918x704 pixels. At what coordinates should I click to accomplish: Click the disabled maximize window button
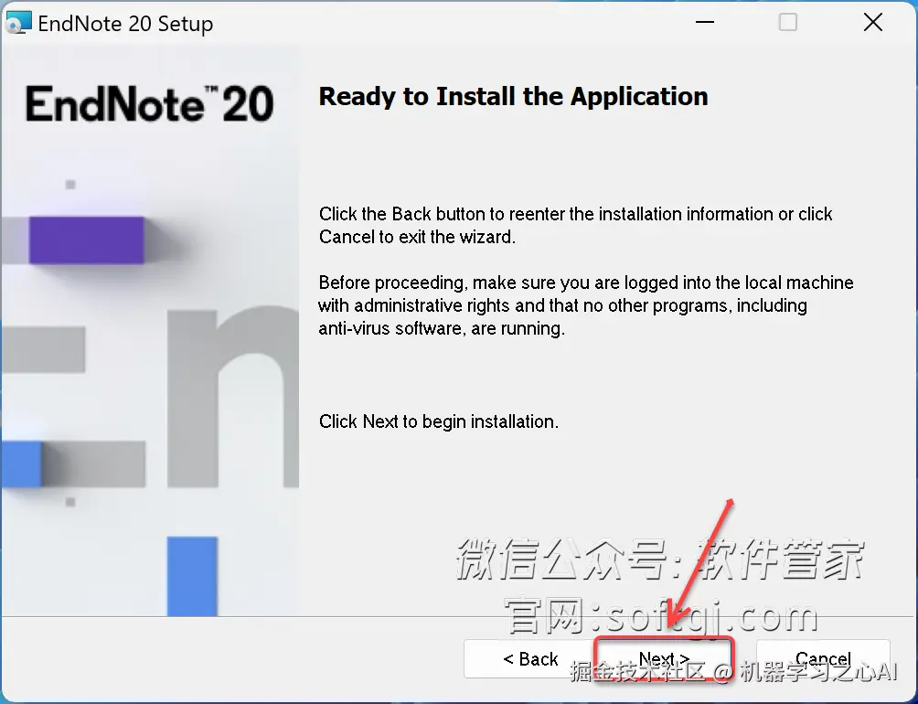click(x=788, y=22)
